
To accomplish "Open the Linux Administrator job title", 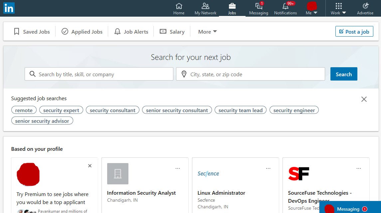I will (x=221, y=193).
